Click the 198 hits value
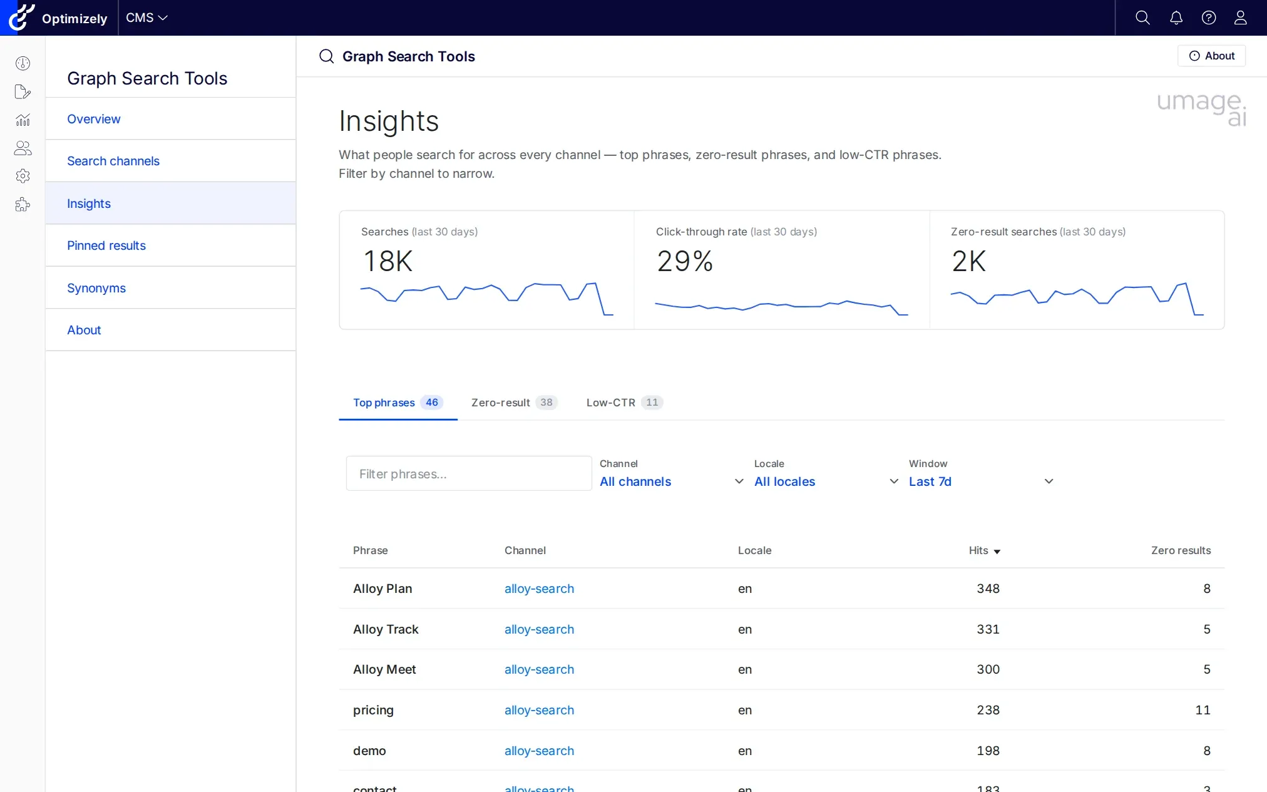This screenshot has width=1267, height=792. 988,751
